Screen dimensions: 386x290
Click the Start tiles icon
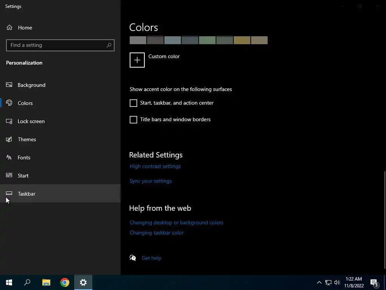tap(9, 175)
